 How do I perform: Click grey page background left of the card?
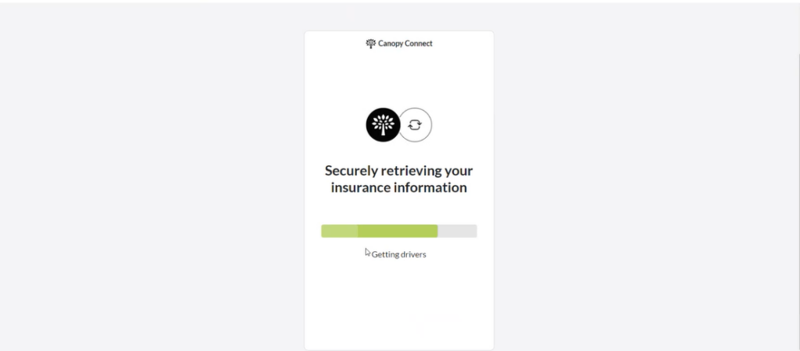[x=152, y=179]
